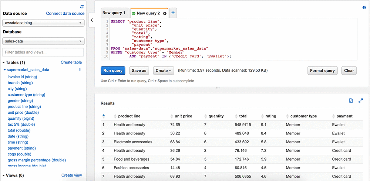The height and width of the screenshot is (181, 370).
Task: Click the unit price value 36.26
Action: pos(175,150)
